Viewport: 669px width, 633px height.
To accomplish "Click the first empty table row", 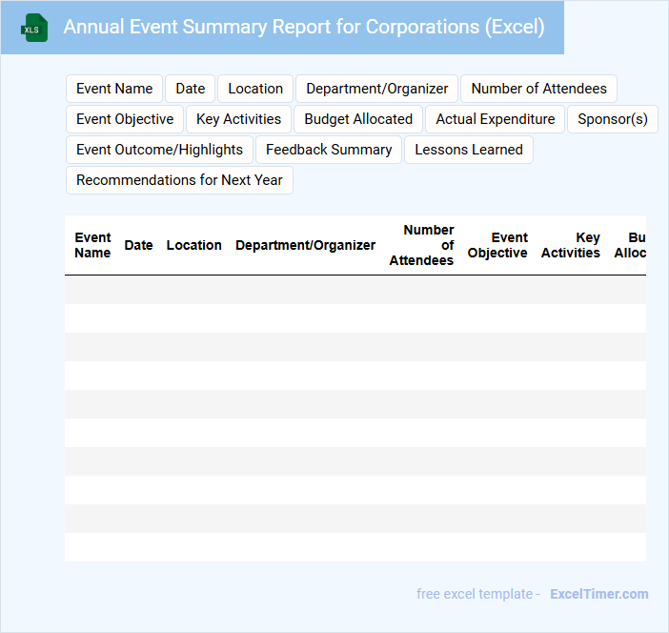I will [x=355, y=290].
